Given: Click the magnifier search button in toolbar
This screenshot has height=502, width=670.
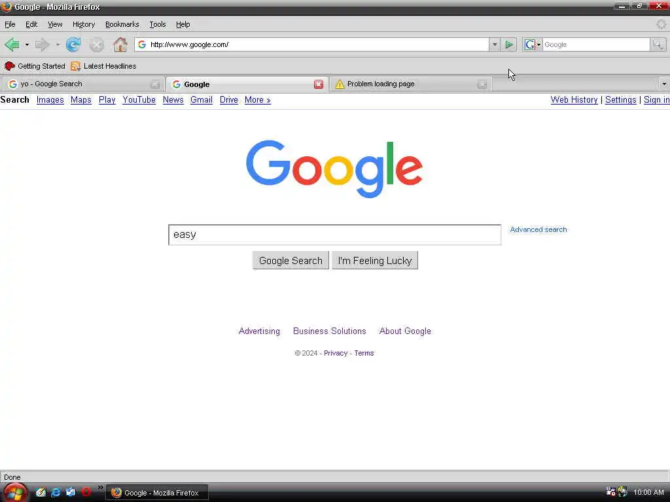Looking at the screenshot, I should [x=658, y=44].
